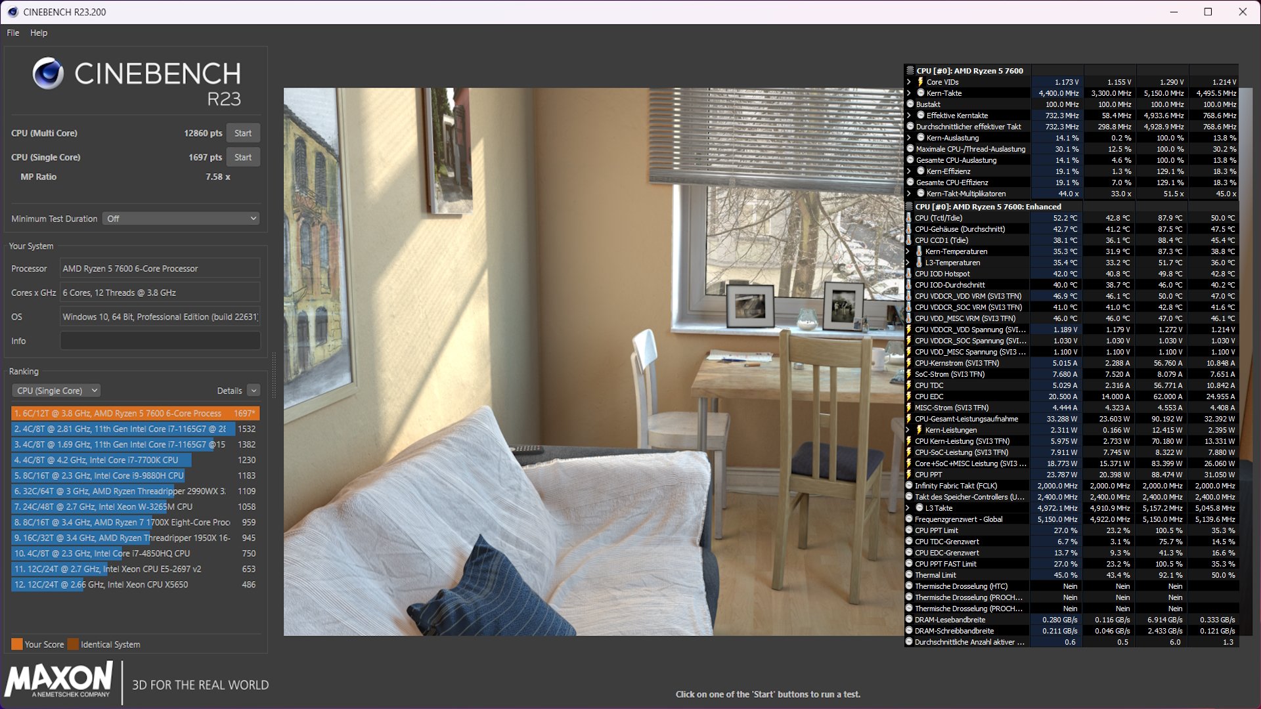Screen dimensions: 1261x709
Task: Expand the L3-Temperaturen row
Action: pyautogui.click(x=908, y=263)
